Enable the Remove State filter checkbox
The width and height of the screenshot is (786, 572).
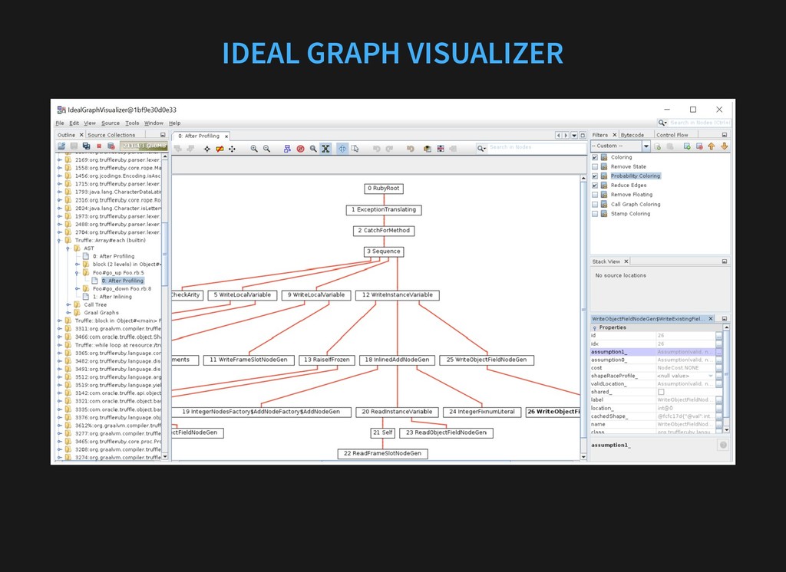(595, 167)
